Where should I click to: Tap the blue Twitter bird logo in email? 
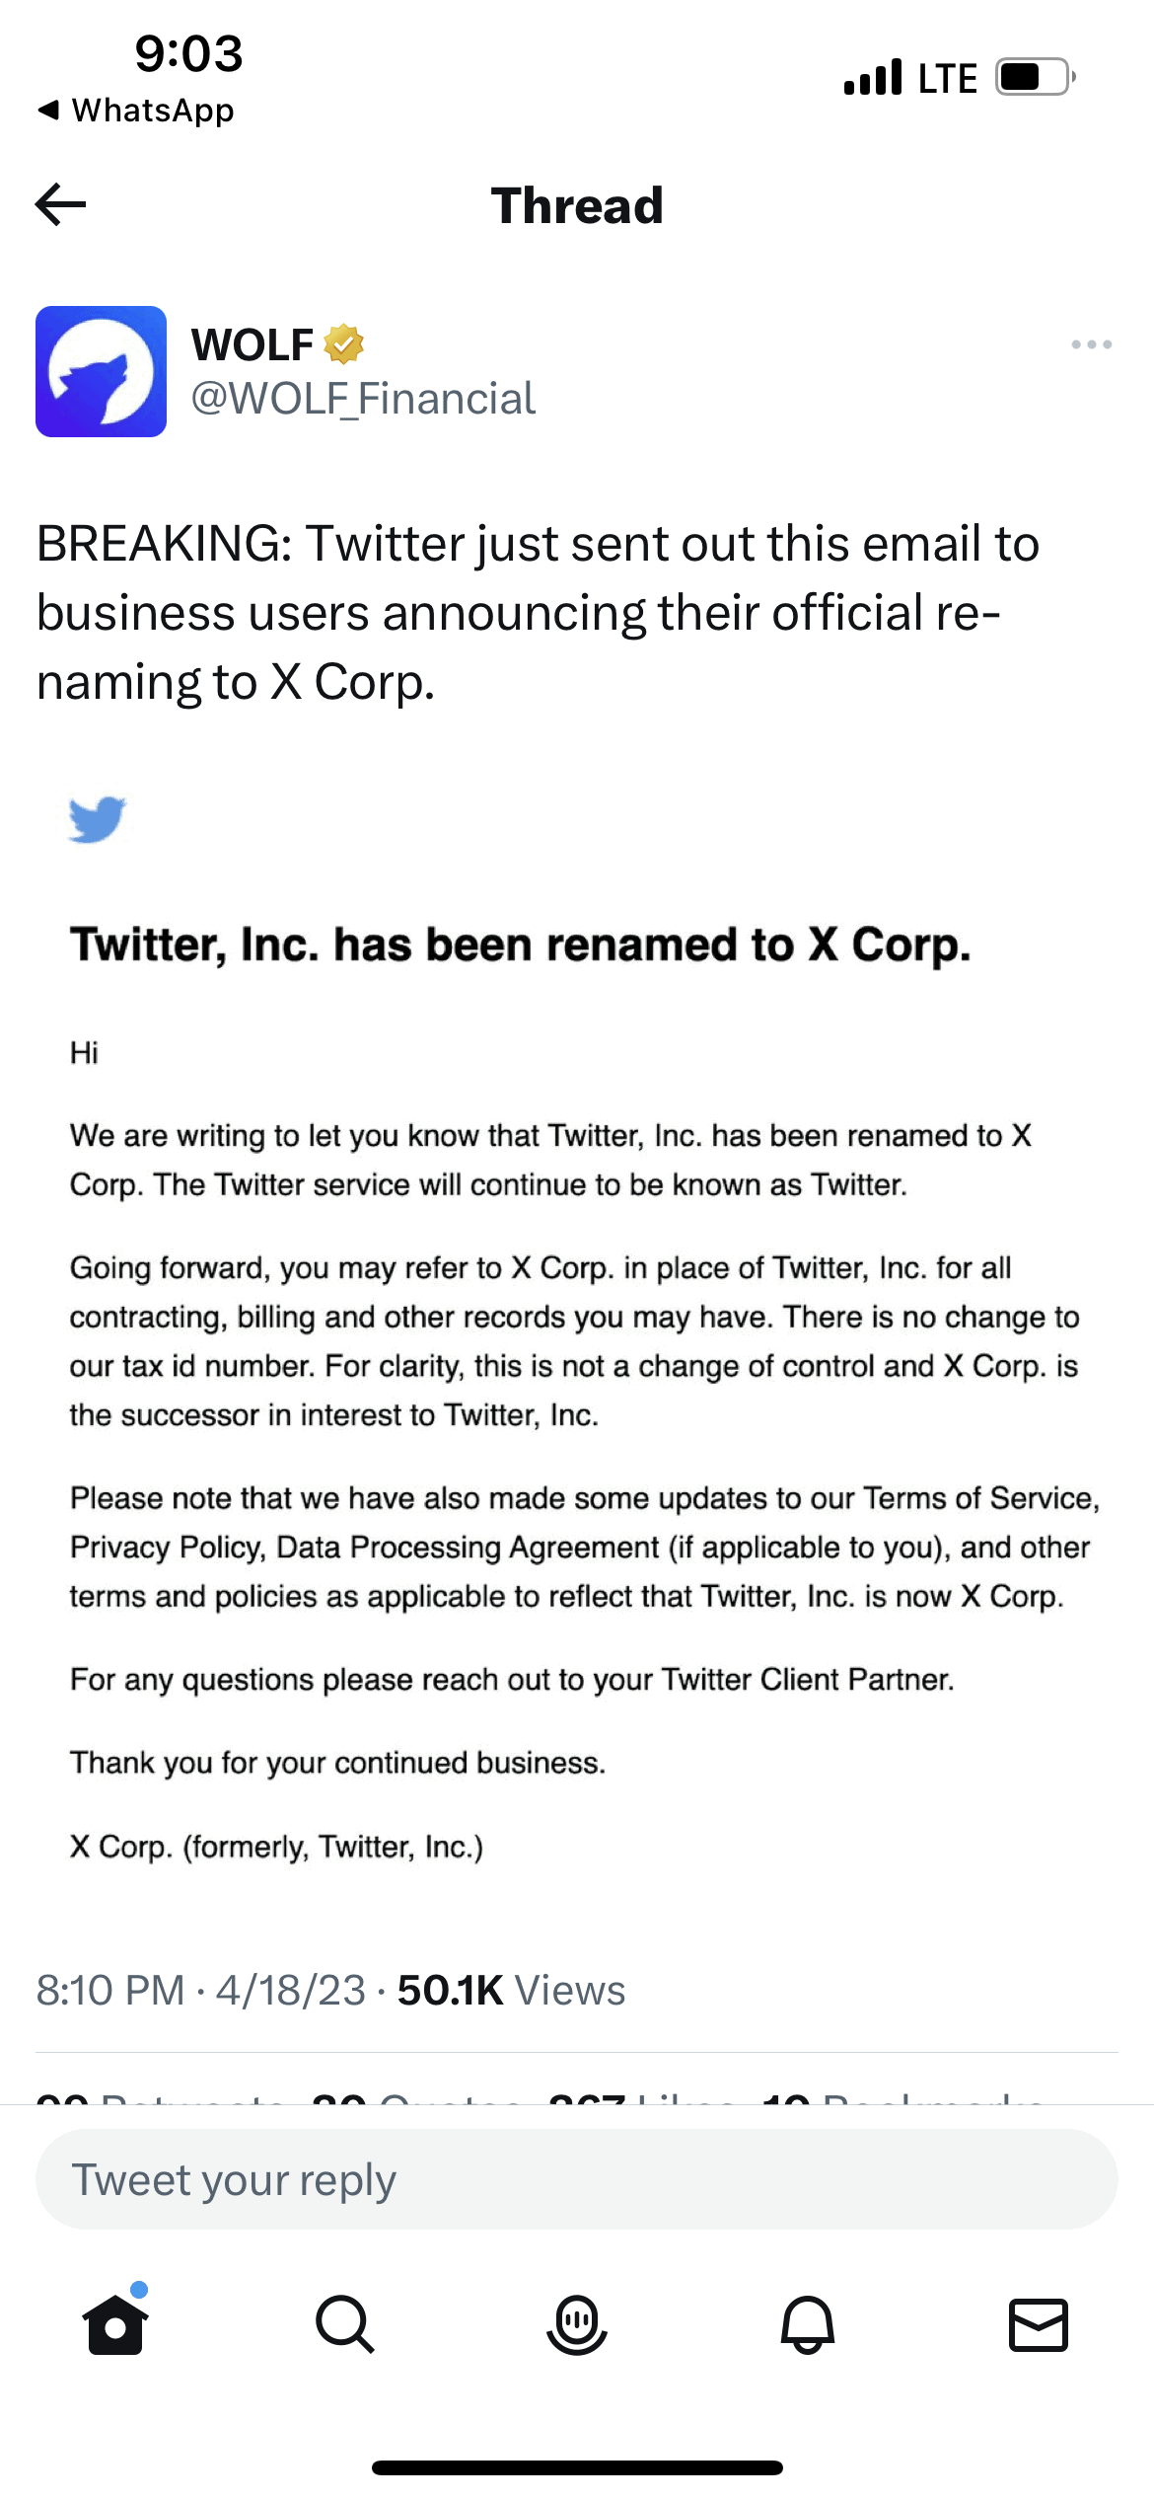pos(98,818)
